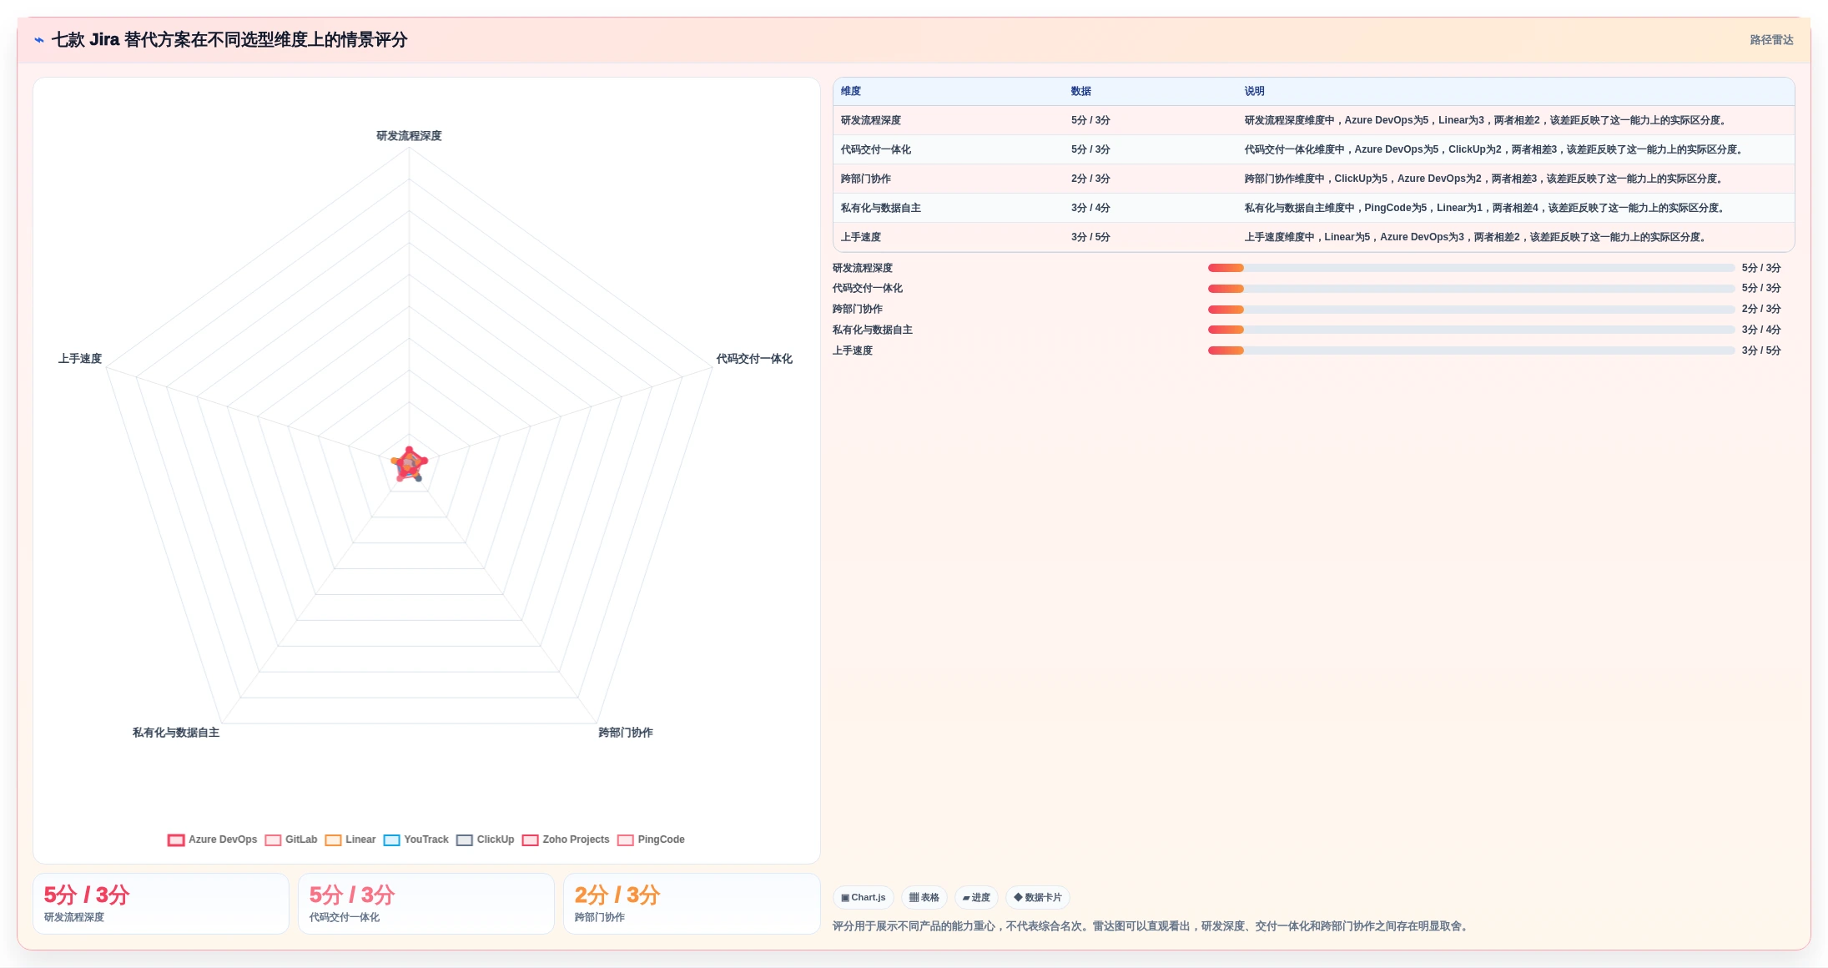Click the radar axis label 研发流程深度
This screenshot has height=968, width=1828.
pyautogui.click(x=409, y=136)
